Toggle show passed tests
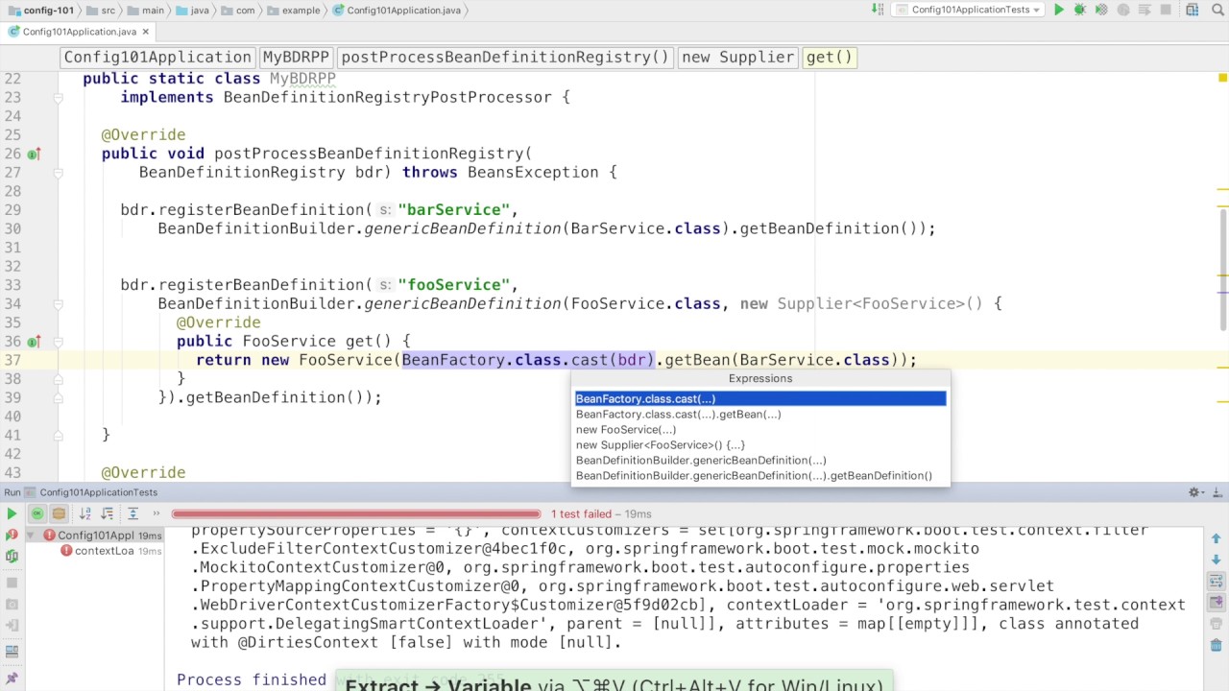Image resolution: width=1229 pixels, height=691 pixels. (x=36, y=513)
